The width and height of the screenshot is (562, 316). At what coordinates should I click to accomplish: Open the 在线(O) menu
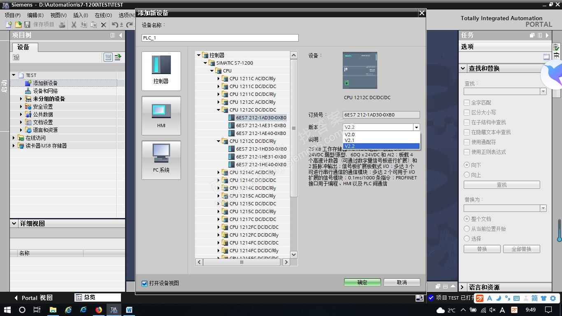pyautogui.click(x=103, y=15)
